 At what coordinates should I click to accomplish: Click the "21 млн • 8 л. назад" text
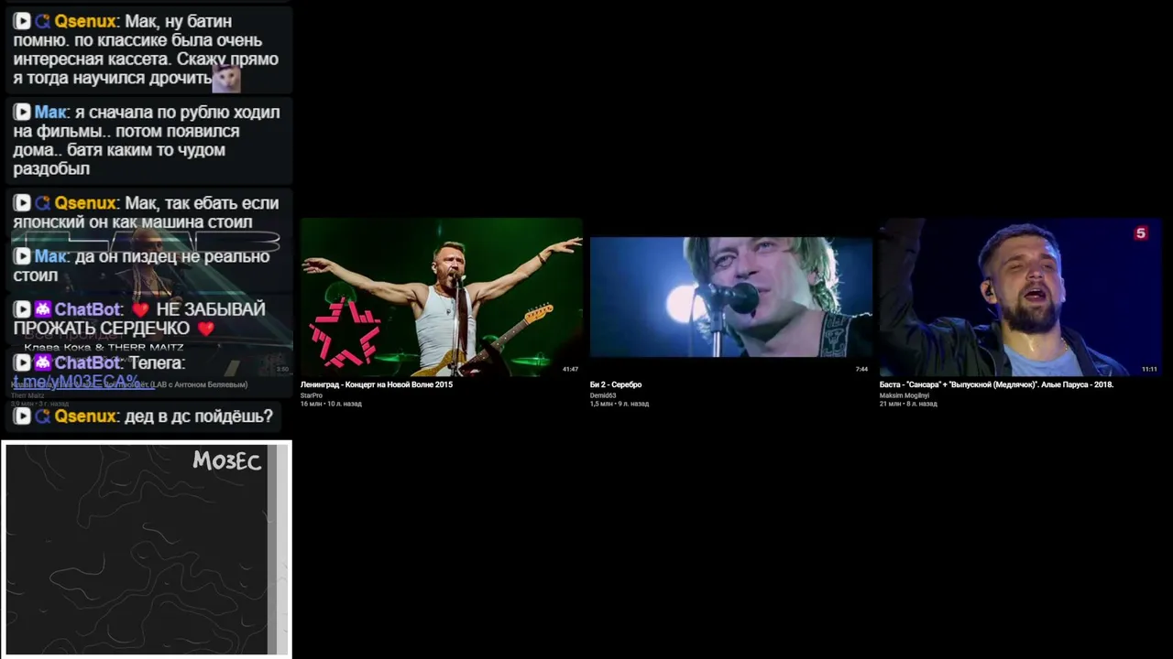(x=908, y=404)
